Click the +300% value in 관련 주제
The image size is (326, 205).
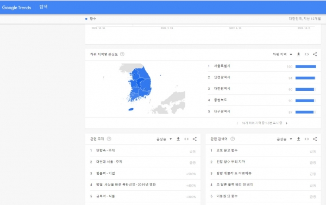[191, 197]
